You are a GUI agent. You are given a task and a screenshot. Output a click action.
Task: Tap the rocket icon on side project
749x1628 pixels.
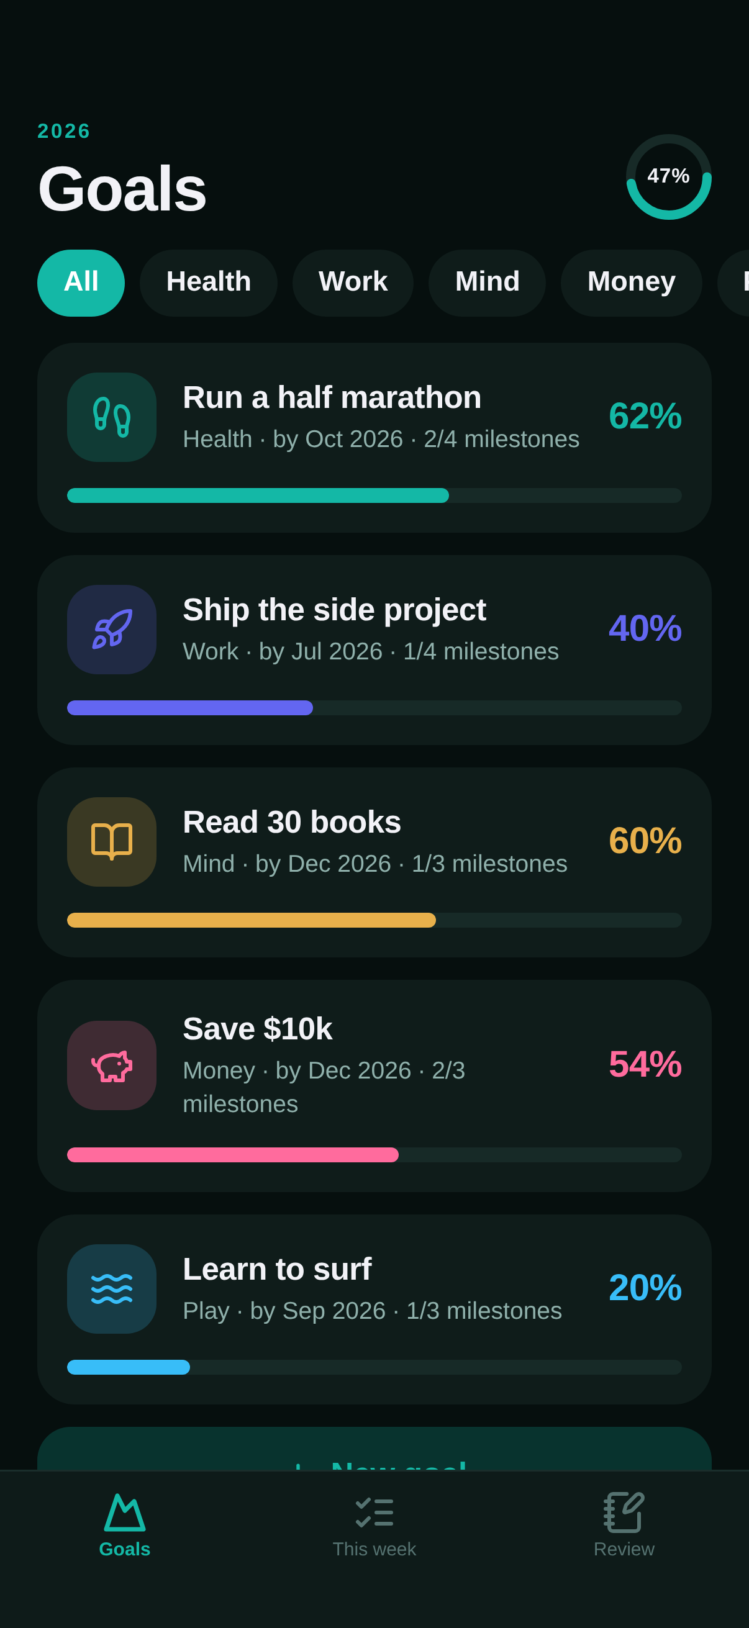coord(112,630)
